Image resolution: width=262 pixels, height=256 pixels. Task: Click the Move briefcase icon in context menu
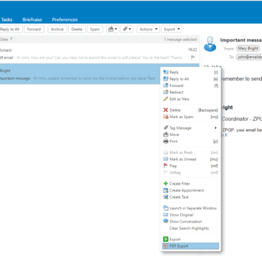[166, 134]
